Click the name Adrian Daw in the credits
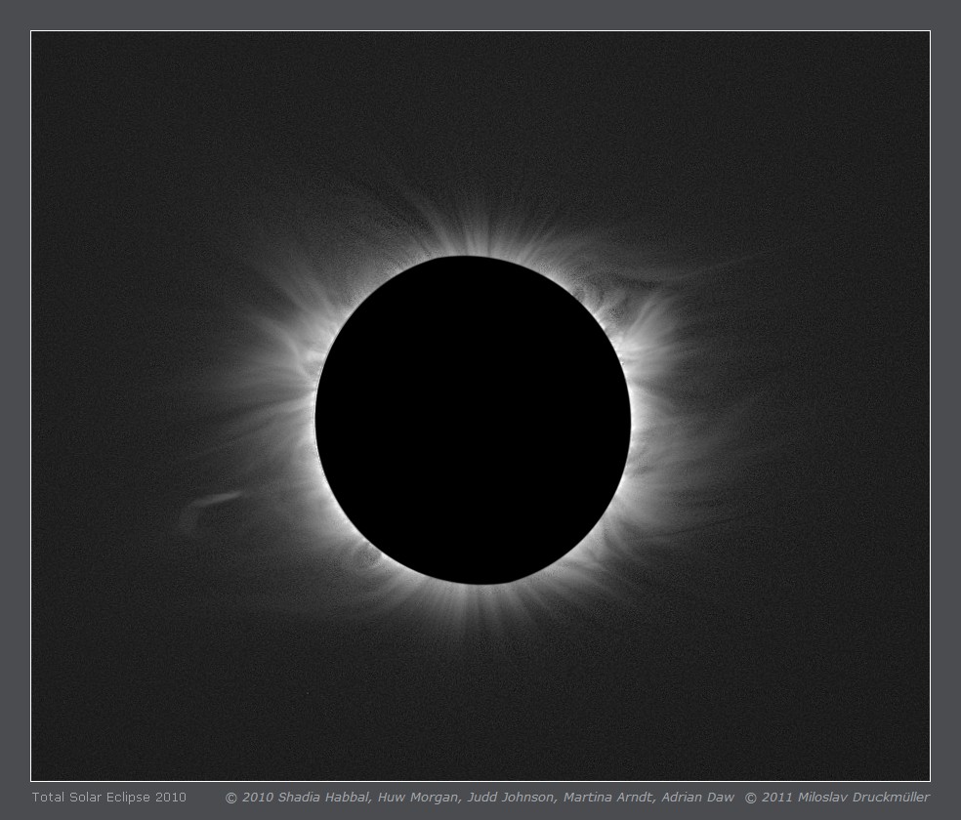 pos(697,798)
